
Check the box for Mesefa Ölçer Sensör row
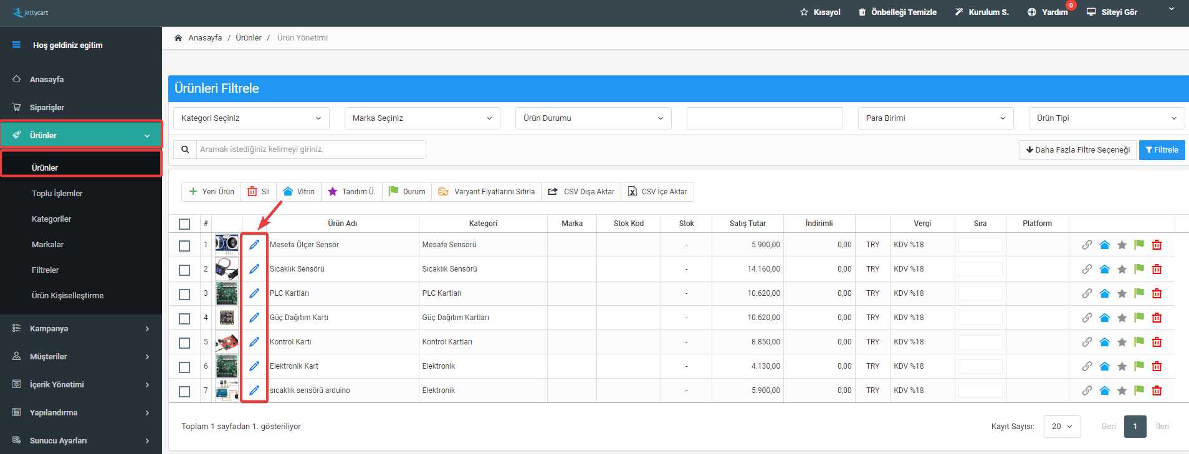tap(184, 246)
